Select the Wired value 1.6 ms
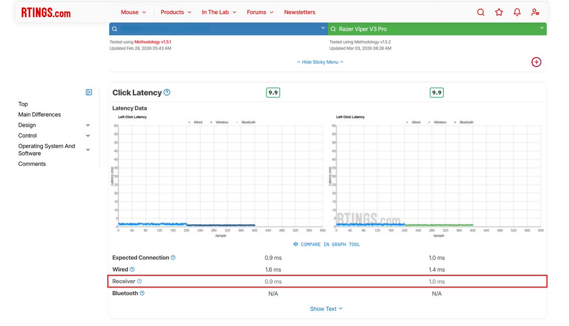569x326 pixels. [273, 270]
